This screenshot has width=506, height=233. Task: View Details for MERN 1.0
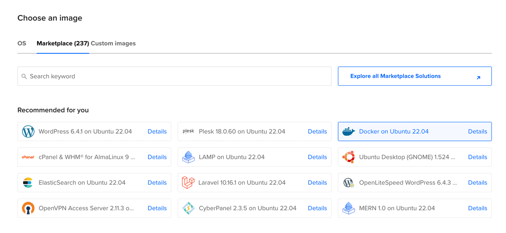(477, 208)
